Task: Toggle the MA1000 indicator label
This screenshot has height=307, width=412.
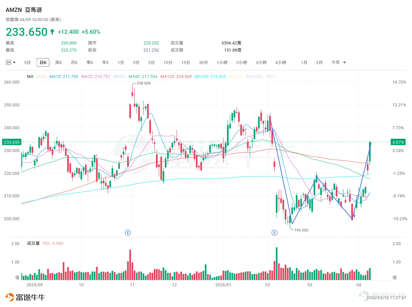Action: [x=255, y=76]
